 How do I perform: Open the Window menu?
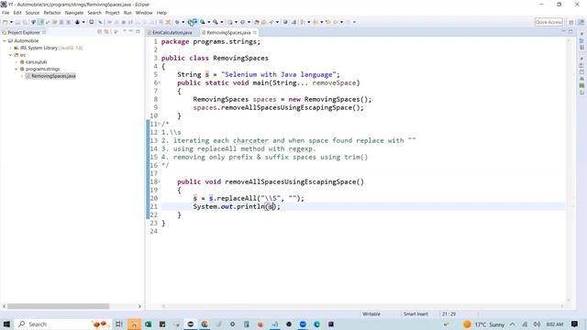click(144, 13)
